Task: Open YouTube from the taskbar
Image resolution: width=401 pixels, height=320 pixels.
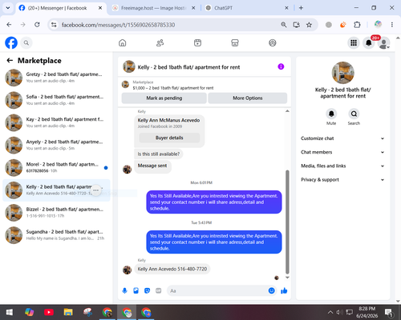Action: pos(49,312)
